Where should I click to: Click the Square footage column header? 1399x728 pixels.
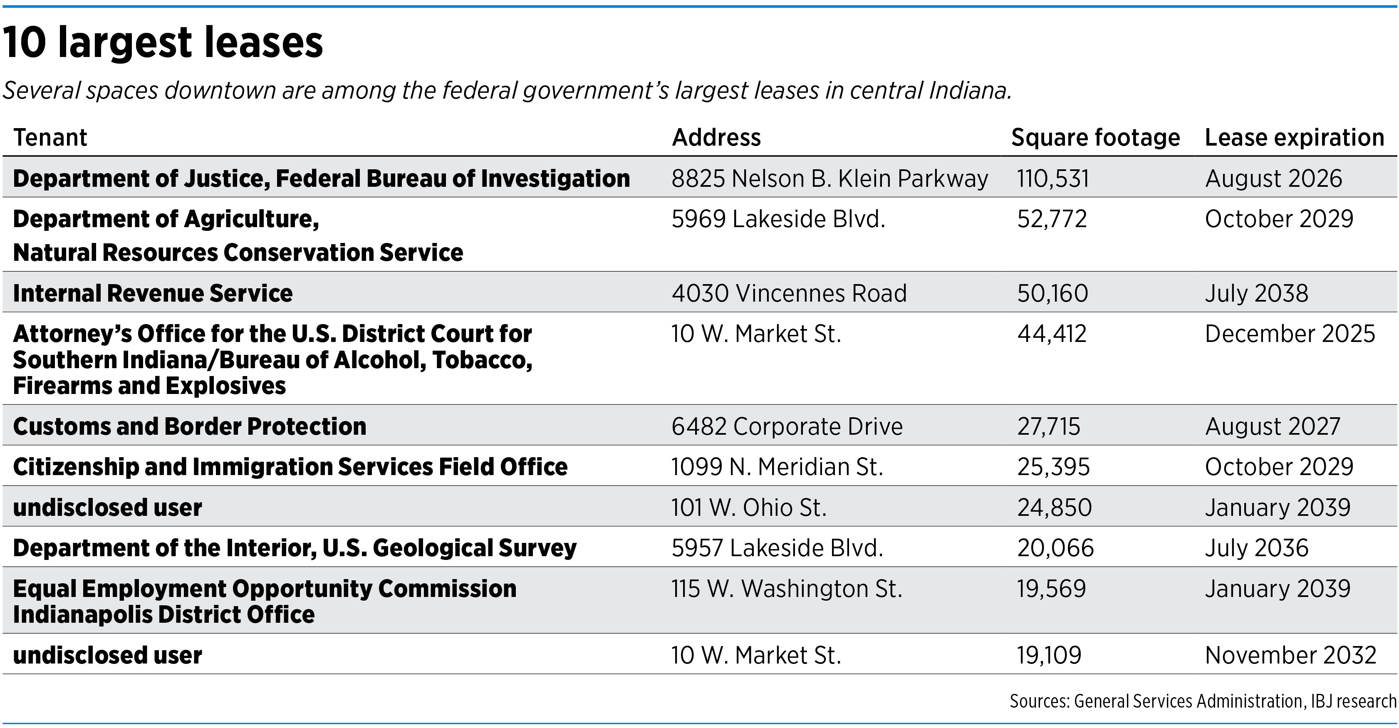pos(1095,137)
